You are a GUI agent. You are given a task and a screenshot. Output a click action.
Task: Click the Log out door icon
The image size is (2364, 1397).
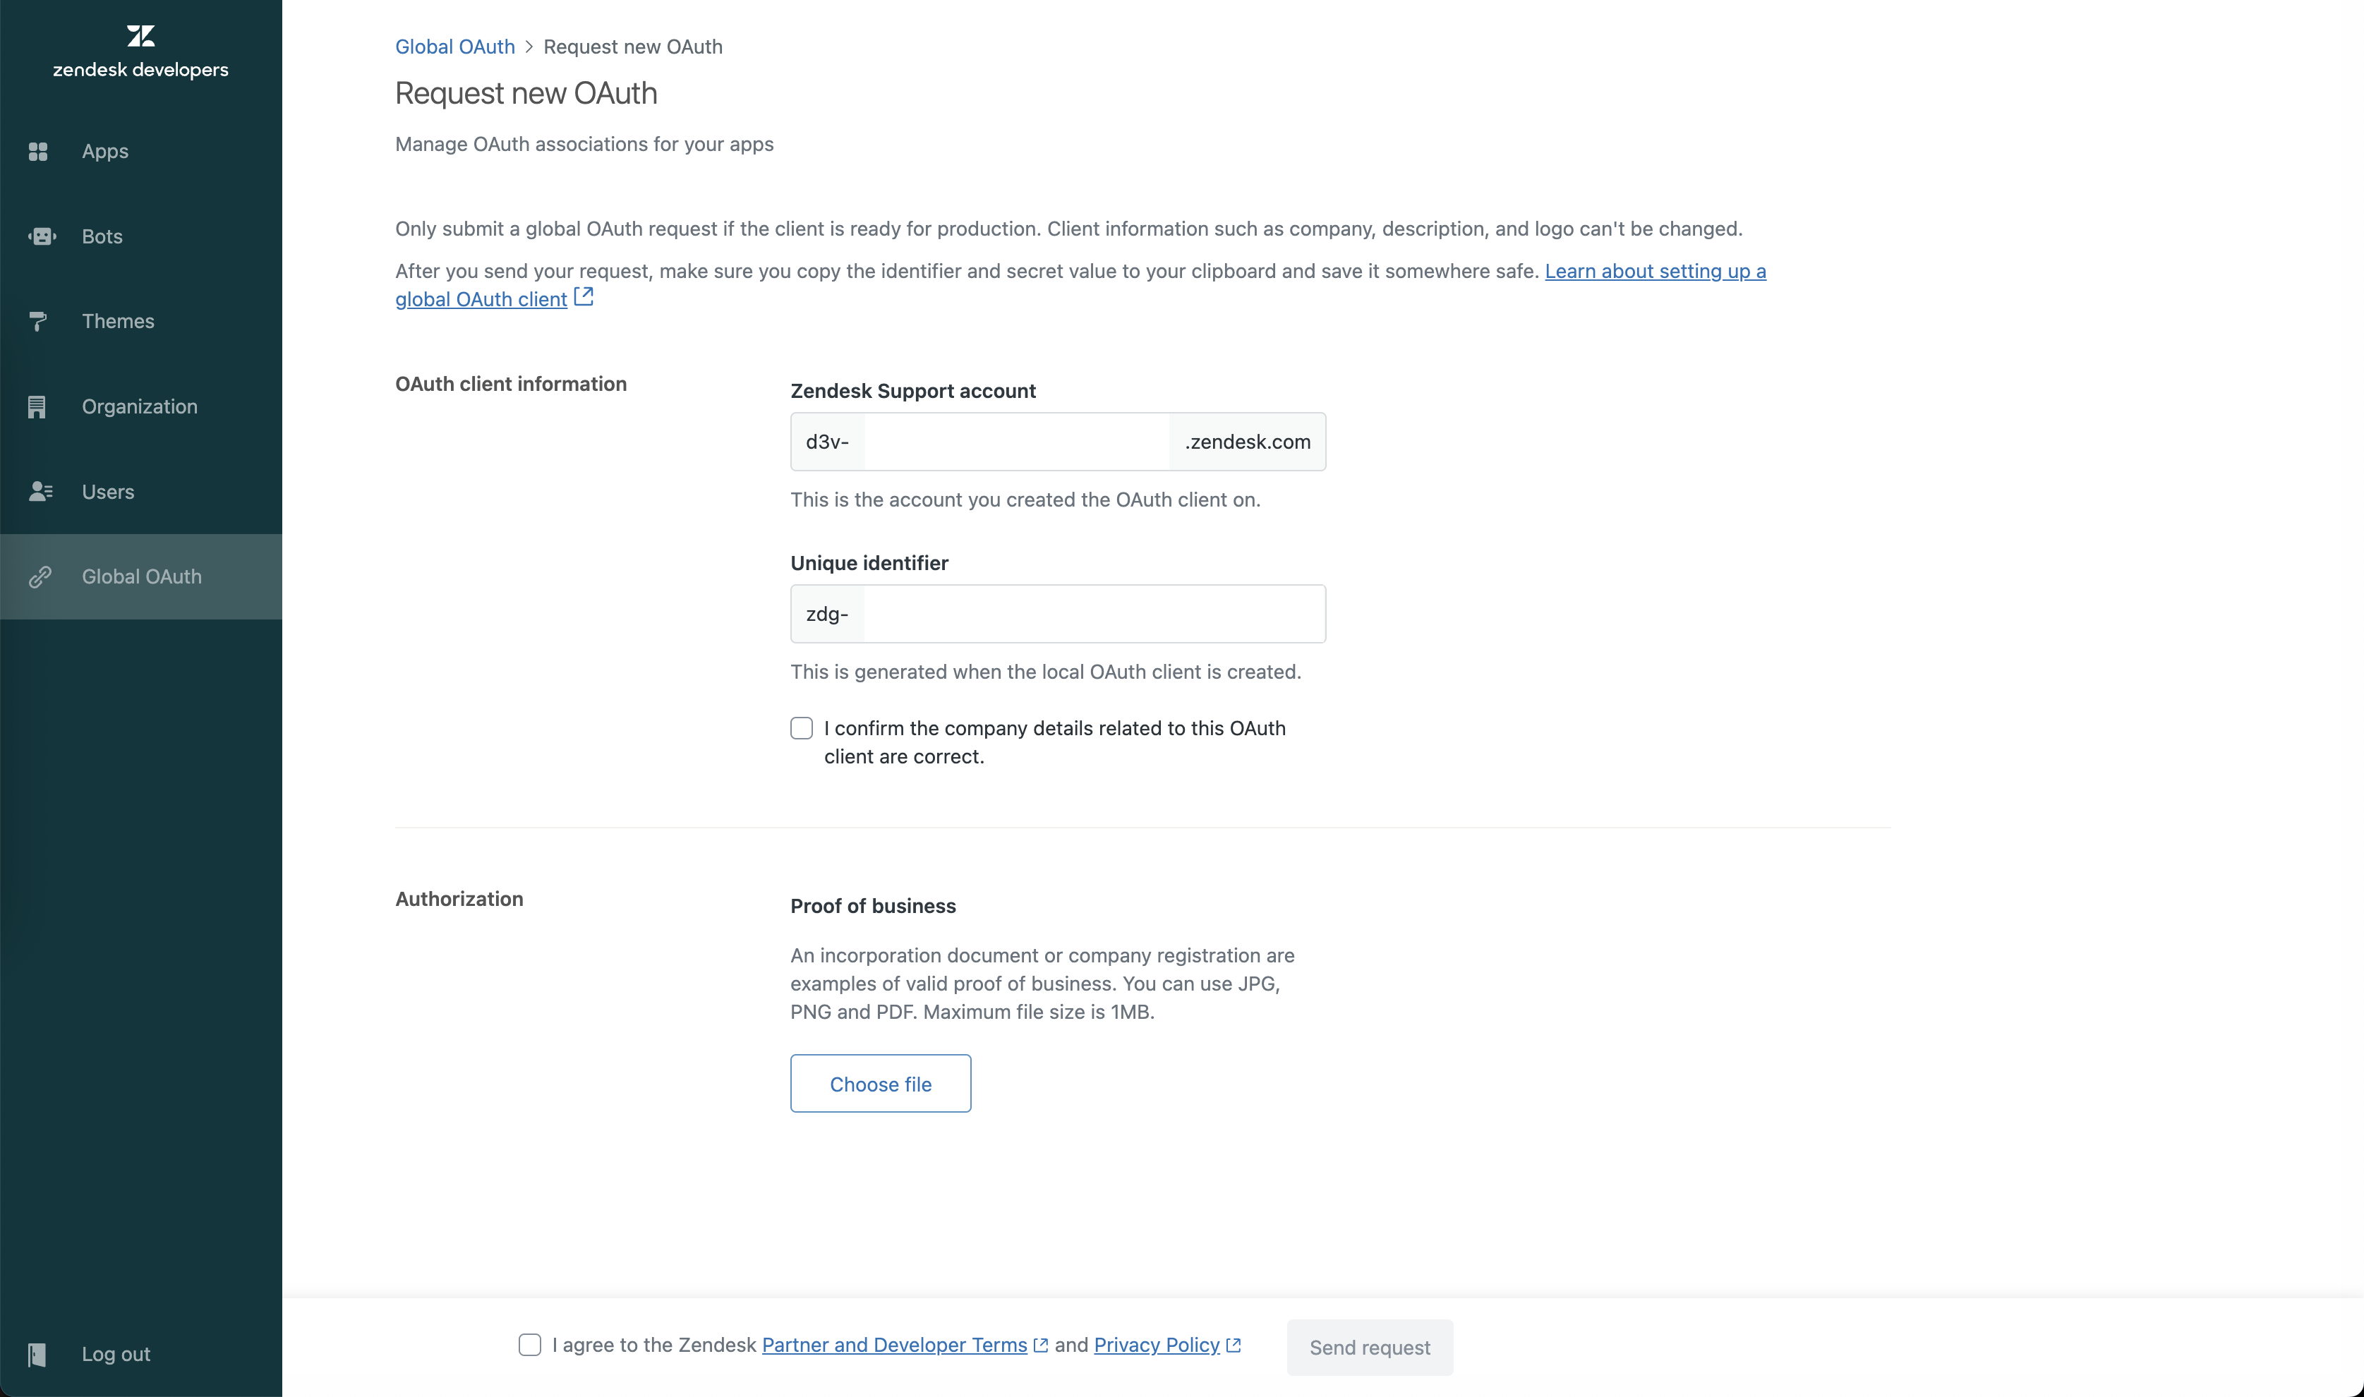point(37,1355)
